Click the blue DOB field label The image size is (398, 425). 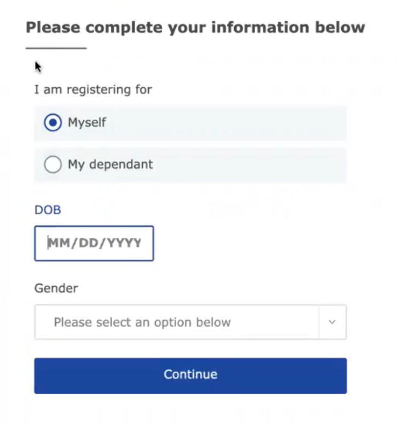pos(47,210)
